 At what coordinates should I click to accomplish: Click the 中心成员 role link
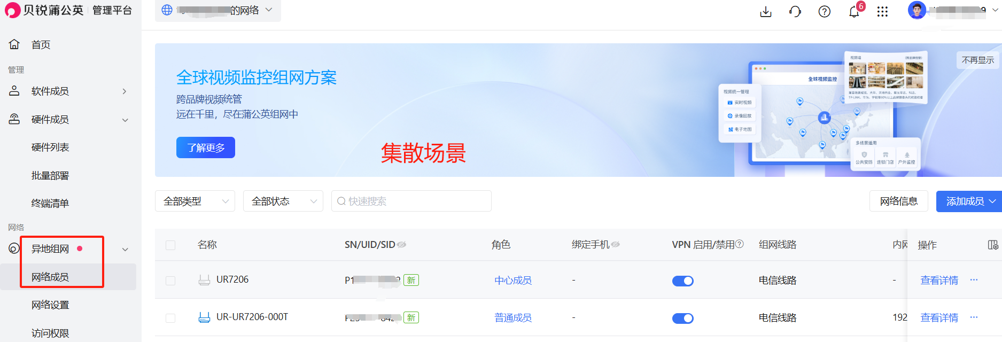[x=513, y=281]
